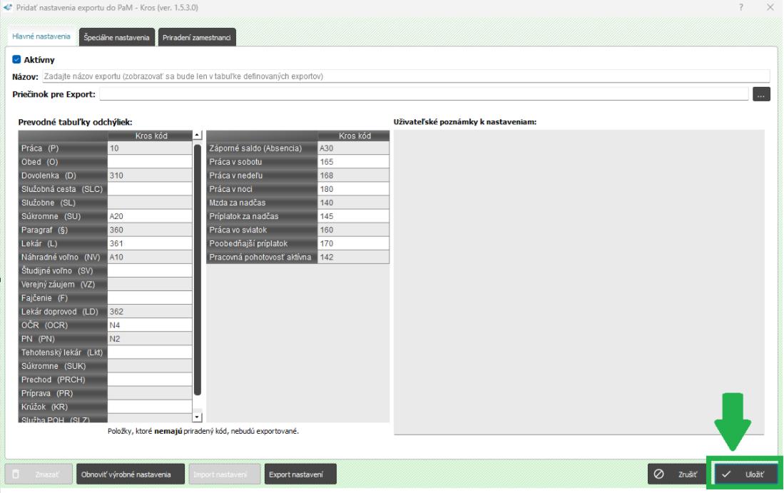Click the folder browse ellipsis button

pos(761,94)
